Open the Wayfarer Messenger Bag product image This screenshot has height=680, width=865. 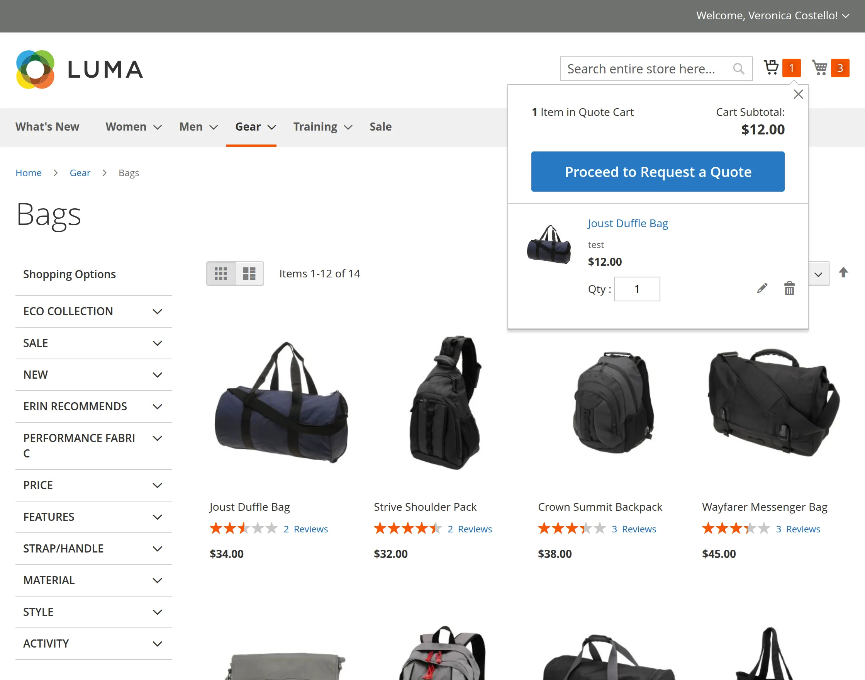[774, 403]
